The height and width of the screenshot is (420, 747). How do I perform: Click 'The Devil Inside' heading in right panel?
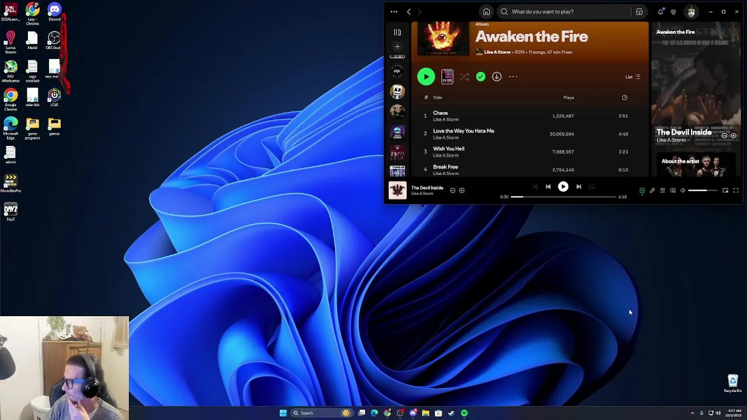tap(684, 132)
